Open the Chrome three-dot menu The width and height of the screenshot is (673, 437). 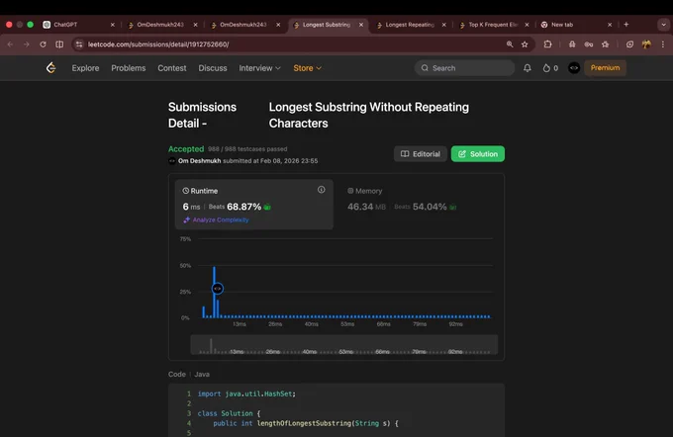[x=663, y=44]
